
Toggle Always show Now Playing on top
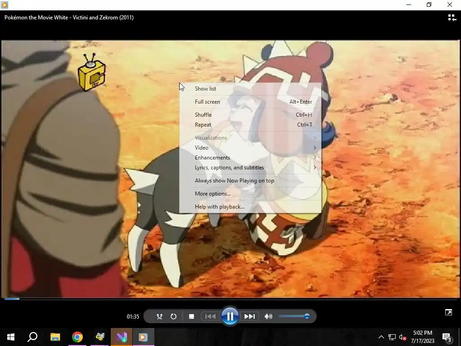point(250,181)
